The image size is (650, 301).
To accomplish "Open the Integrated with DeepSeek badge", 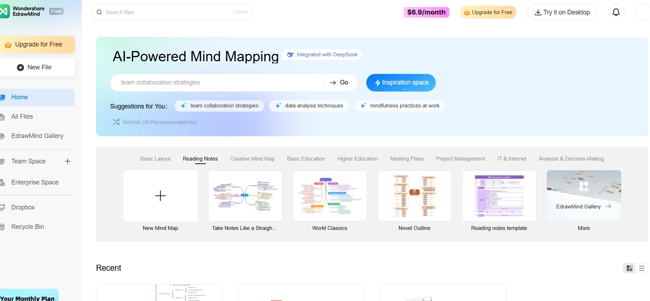I will (x=323, y=55).
